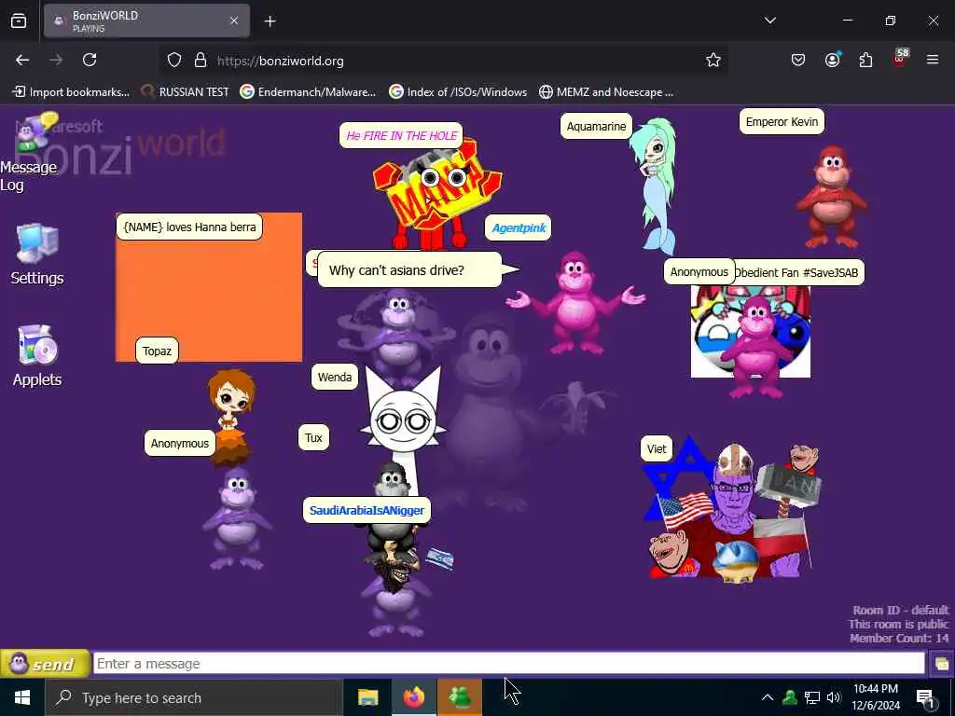Open the Firefox View icon

tap(19, 21)
